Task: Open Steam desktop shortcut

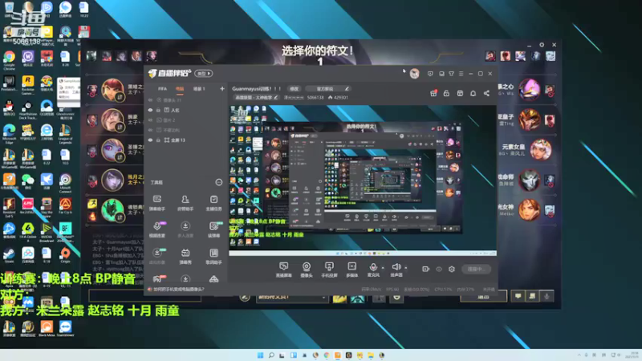Action: (9, 256)
